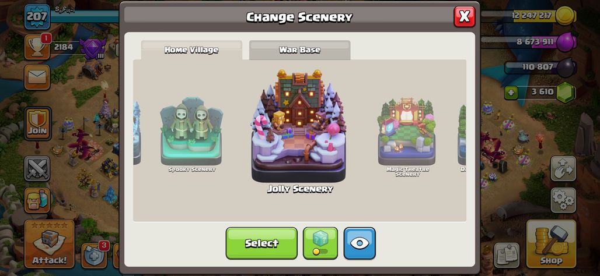Switch to the Home Village tab
The width and height of the screenshot is (600, 276).
coord(191,50)
